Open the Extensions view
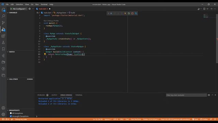The width and height of the screenshot is (218, 123). 3,36
